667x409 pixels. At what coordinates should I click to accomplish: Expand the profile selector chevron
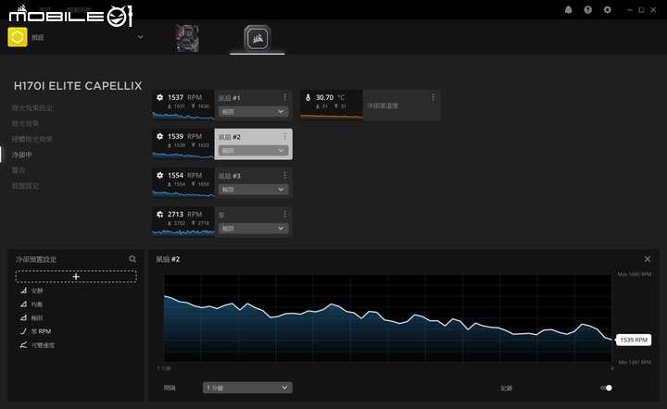click(141, 37)
